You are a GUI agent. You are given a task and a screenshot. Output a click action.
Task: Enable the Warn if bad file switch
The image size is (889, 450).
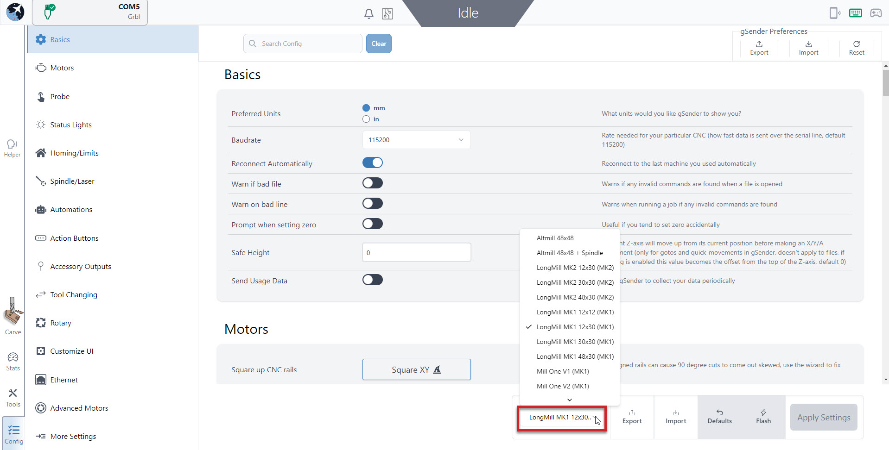pyautogui.click(x=373, y=183)
